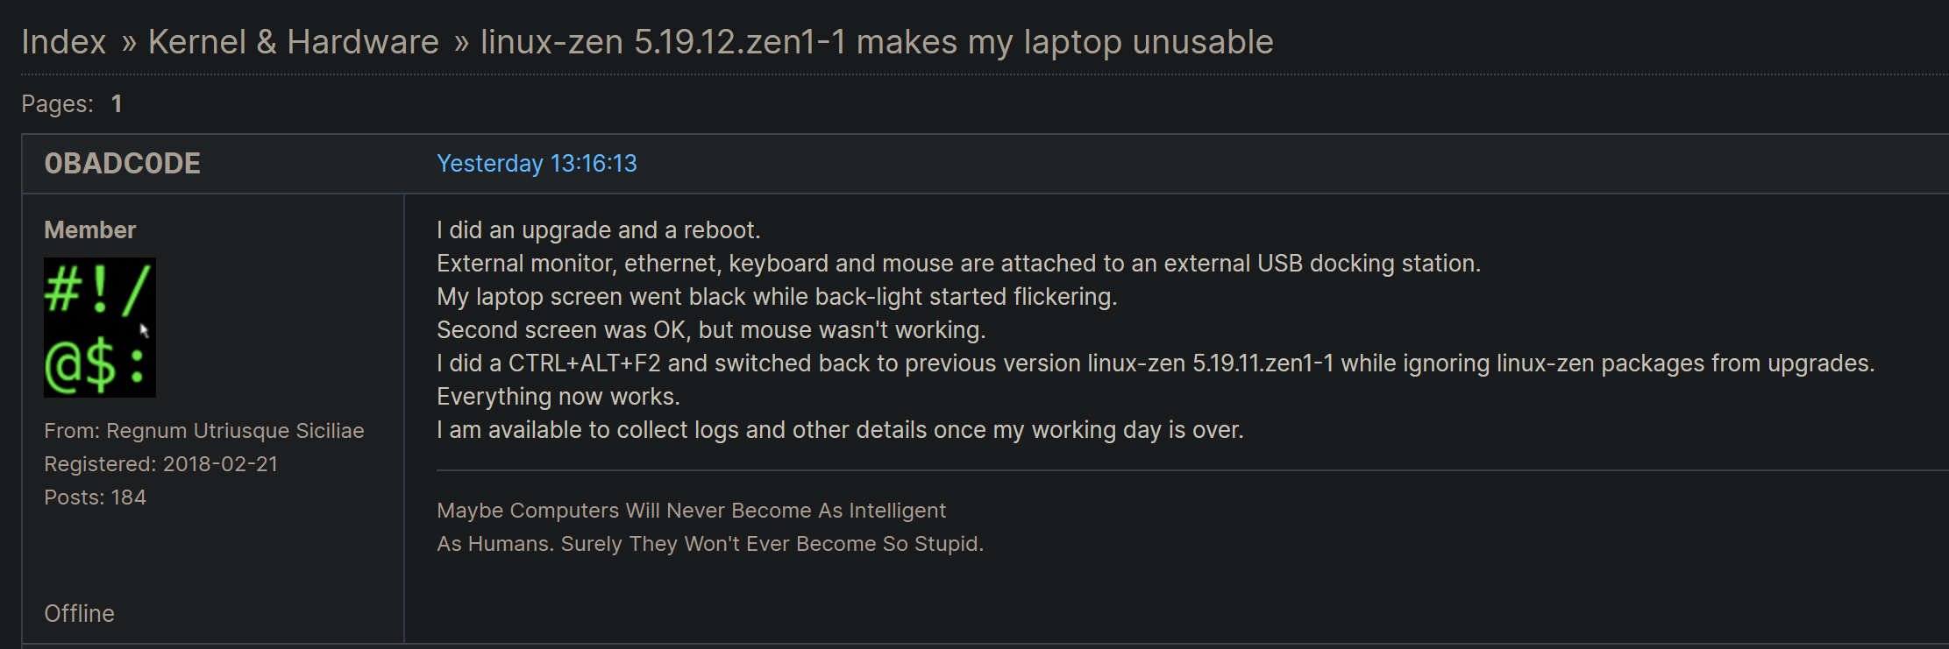Click the Offline status indicator
This screenshot has width=1949, height=649.
(79, 613)
